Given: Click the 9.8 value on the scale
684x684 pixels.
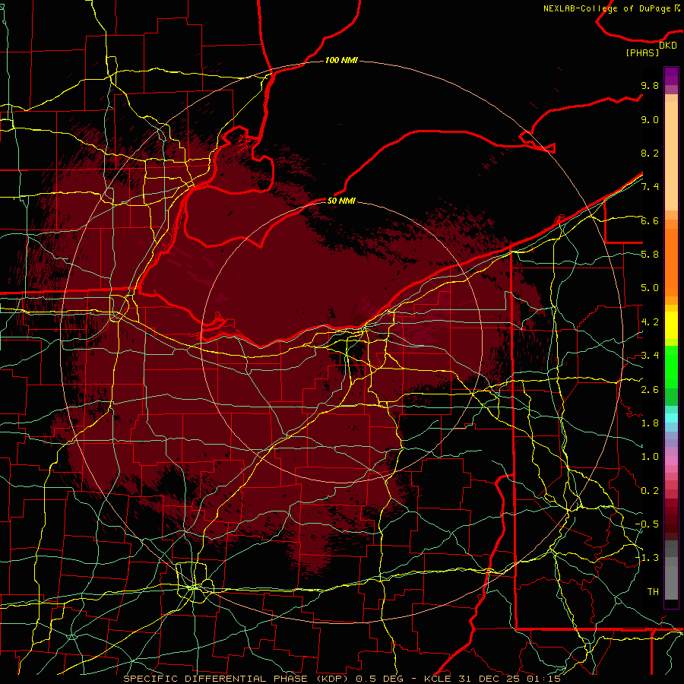Looking at the screenshot, I should pos(650,85).
